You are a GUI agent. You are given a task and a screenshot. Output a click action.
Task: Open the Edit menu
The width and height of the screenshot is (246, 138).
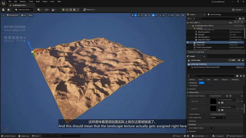pos(15,2)
